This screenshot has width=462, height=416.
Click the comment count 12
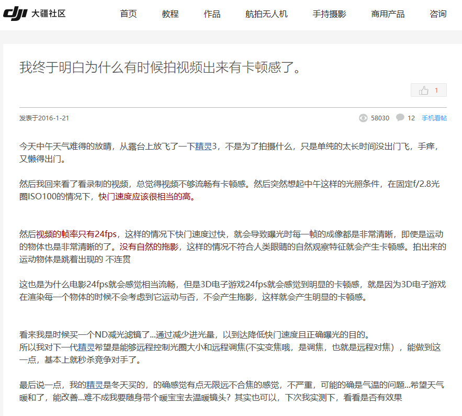click(411, 118)
